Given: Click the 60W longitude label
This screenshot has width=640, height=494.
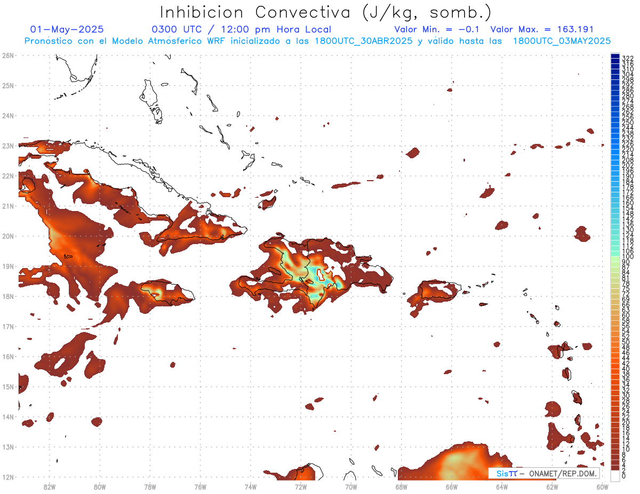Looking at the screenshot, I should (x=602, y=487).
